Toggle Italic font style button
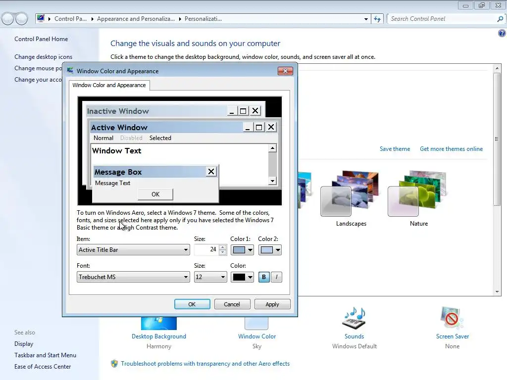The height and width of the screenshot is (380, 507). click(276, 277)
